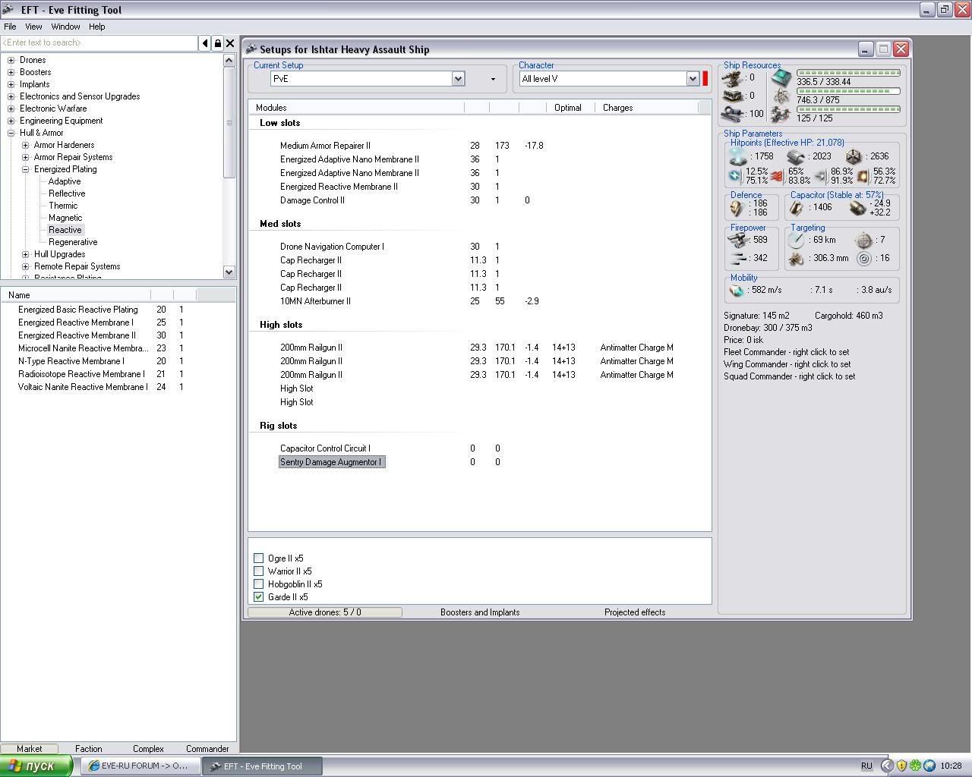Click Fleet Commander - right click to set
This screenshot has height=777, width=972.
[786, 352]
